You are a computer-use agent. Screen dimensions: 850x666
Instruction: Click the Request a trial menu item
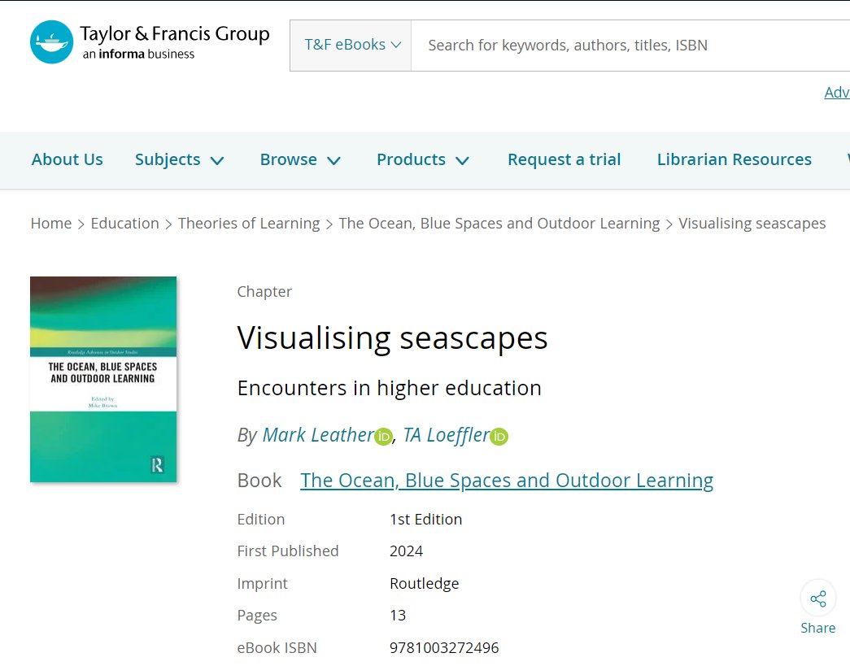(564, 159)
